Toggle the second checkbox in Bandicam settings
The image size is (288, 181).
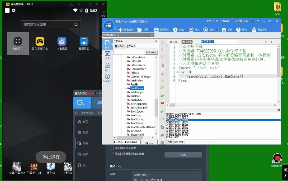112,154
